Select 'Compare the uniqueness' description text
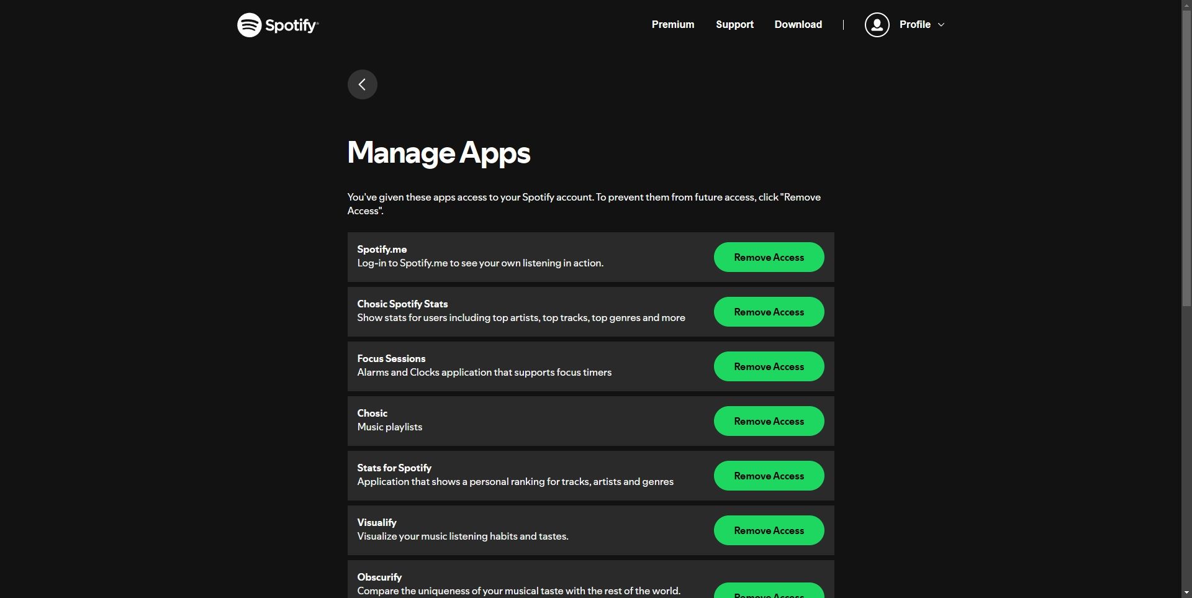The height and width of the screenshot is (598, 1192). tap(518, 591)
